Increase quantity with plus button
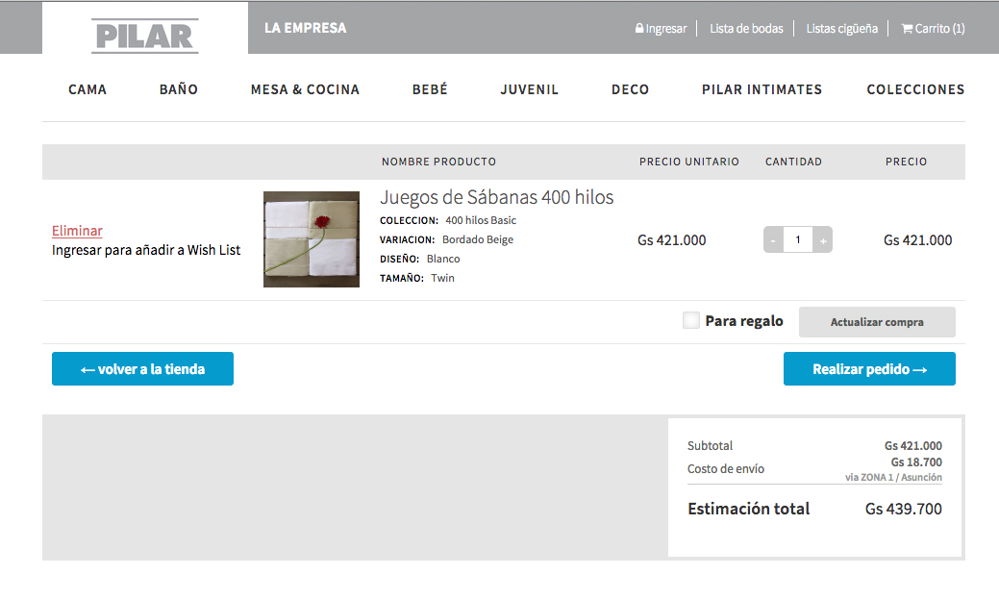Screen dimensions: 999x599 (822, 240)
